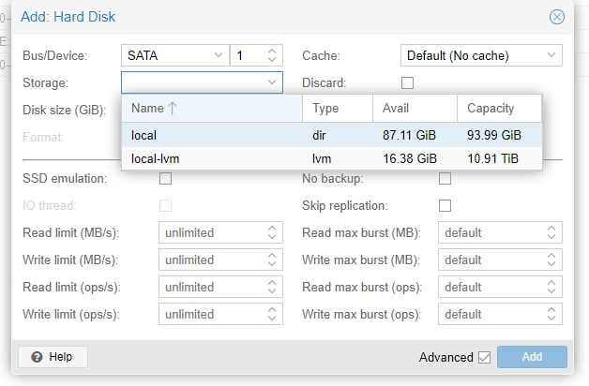The image size is (589, 386).
Task: Click the device number stepper arrows
Action: tap(272, 55)
